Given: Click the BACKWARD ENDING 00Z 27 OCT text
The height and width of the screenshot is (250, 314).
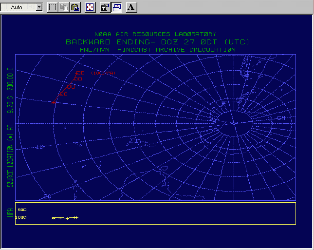Looking at the screenshot, I should point(158,42).
